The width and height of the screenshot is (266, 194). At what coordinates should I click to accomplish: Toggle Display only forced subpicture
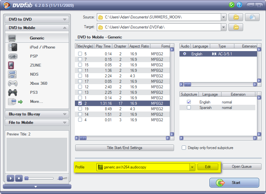tap(184, 148)
